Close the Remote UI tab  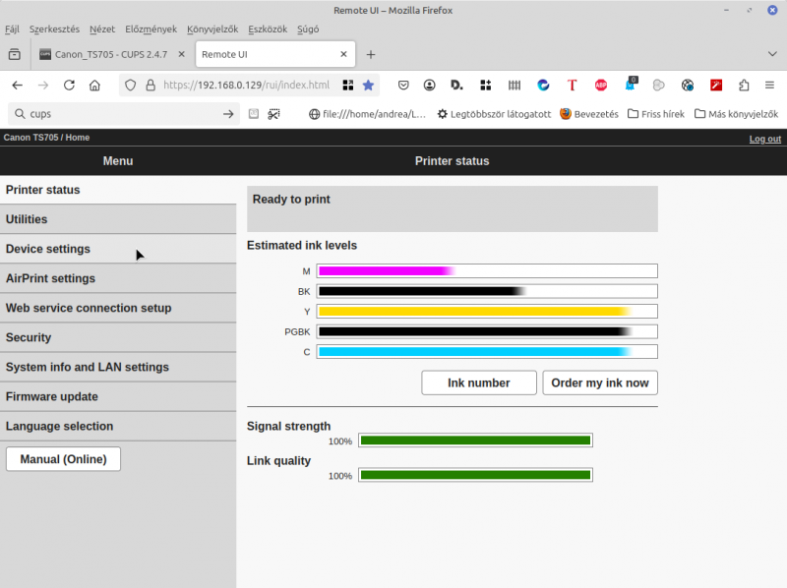click(x=343, y=54)
